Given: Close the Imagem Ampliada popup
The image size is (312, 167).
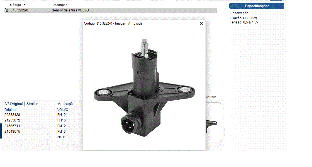Looking at the screenshot, I should pos(201,24).
